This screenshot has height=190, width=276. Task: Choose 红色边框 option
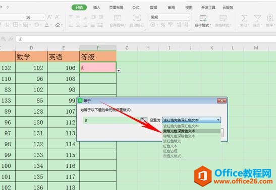click(x=191, y=151)
